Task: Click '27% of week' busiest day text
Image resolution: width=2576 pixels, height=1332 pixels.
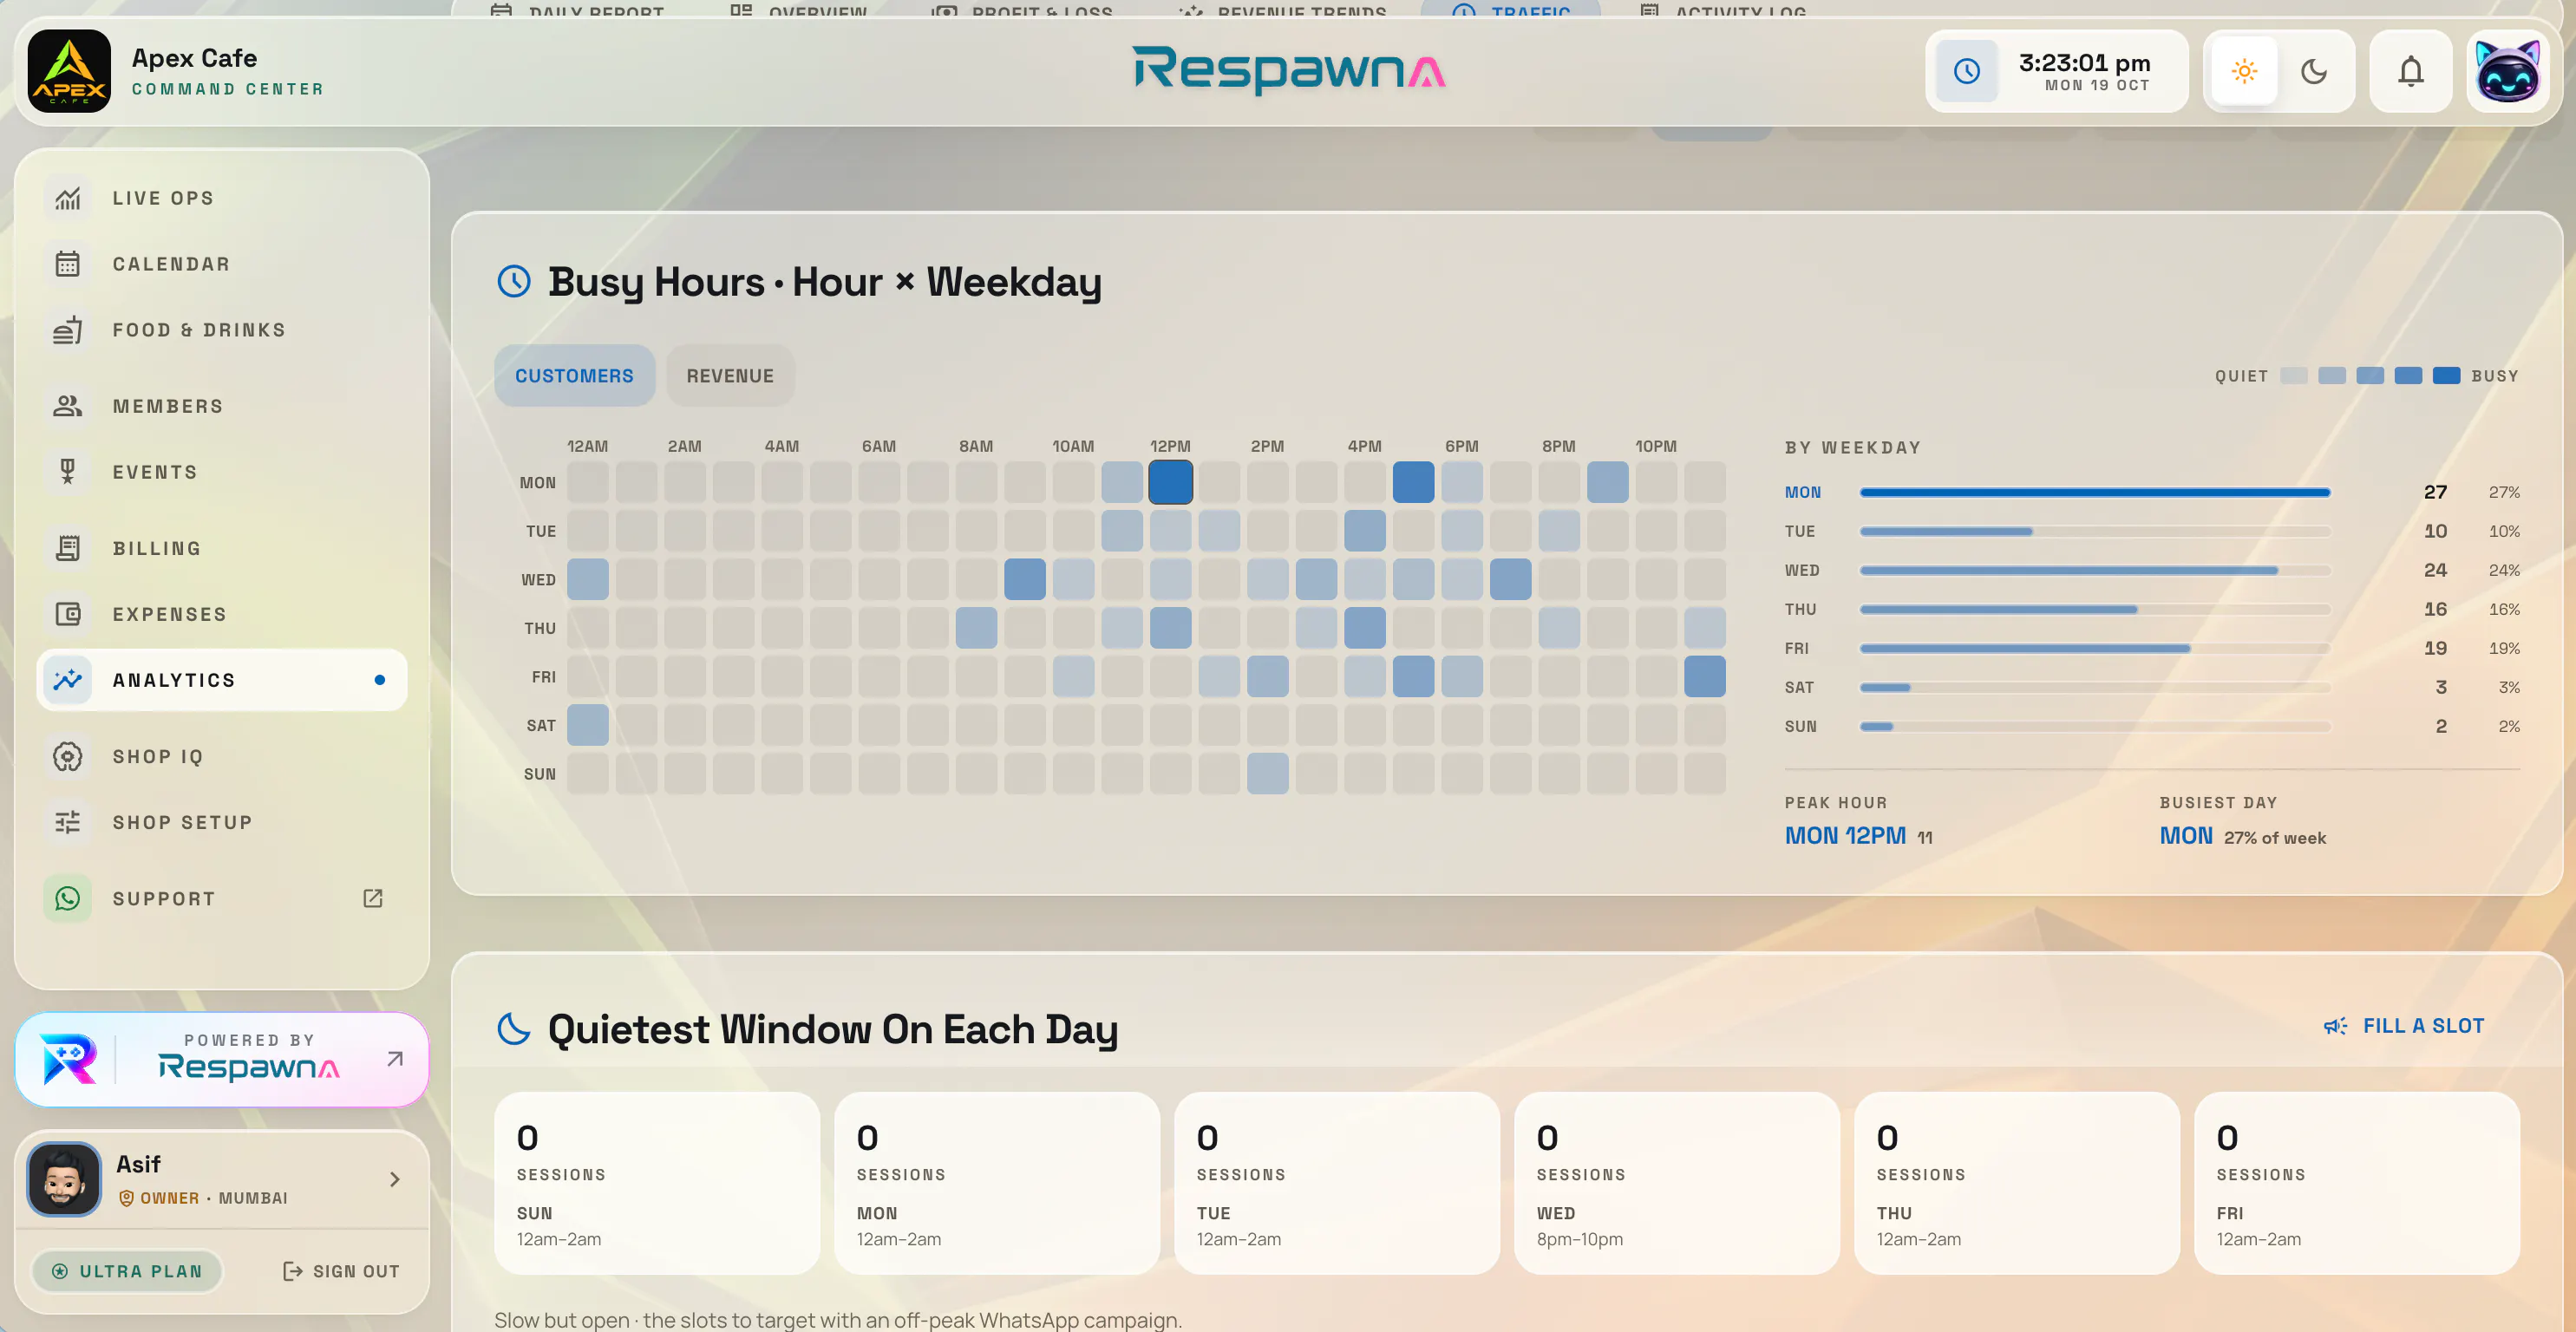Action: click(2275, 838)
